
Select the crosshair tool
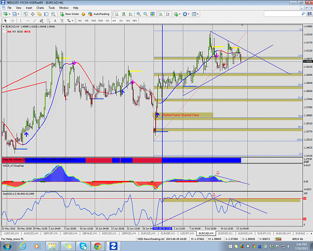(x=13, y=21)
